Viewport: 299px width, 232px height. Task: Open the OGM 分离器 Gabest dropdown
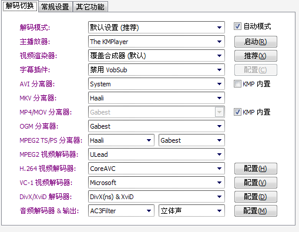156,126
